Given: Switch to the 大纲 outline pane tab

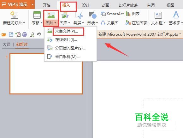Looking at the screenshot, I should 7,45.
